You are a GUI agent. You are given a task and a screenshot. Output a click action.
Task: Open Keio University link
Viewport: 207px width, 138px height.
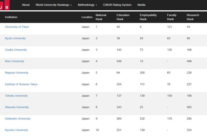pos(14,61)
